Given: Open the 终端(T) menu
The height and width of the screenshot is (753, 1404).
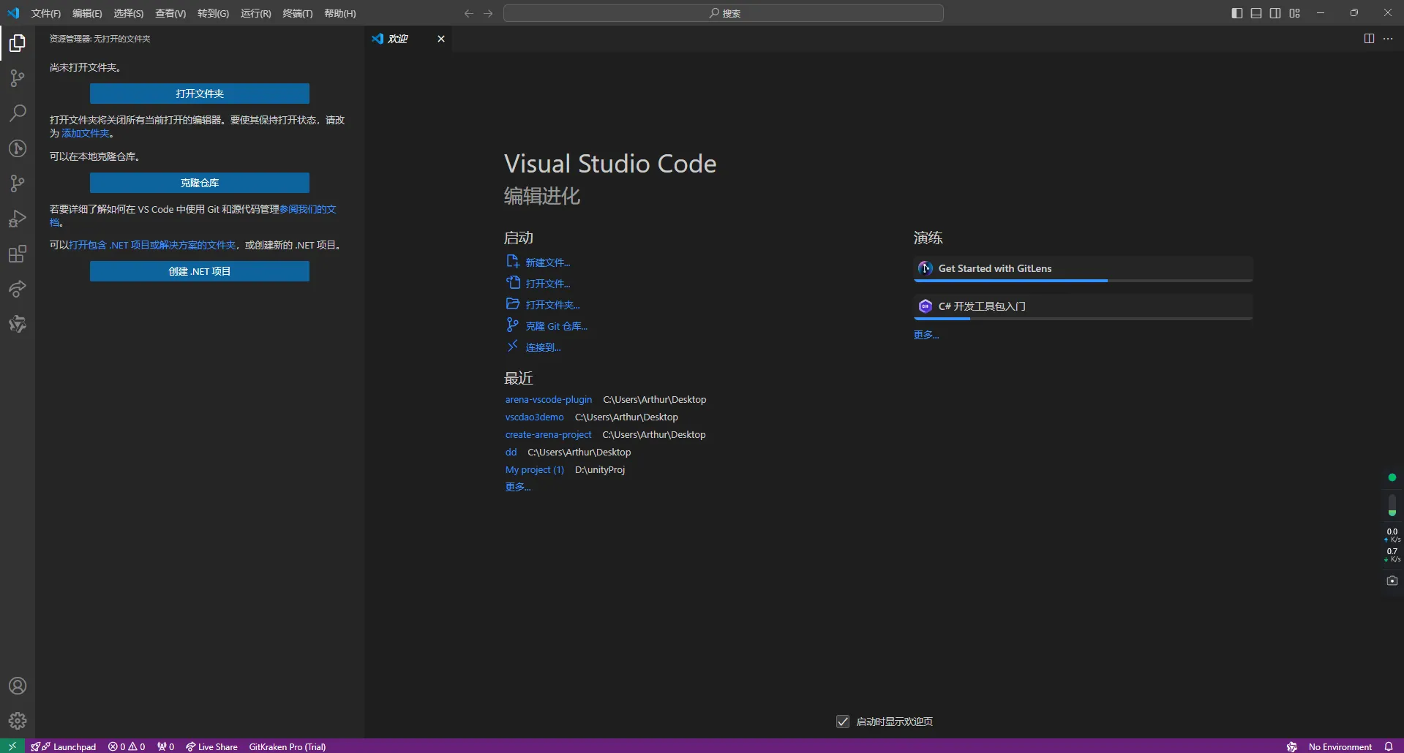Looking at the screenshot, I should coord(297,13).
